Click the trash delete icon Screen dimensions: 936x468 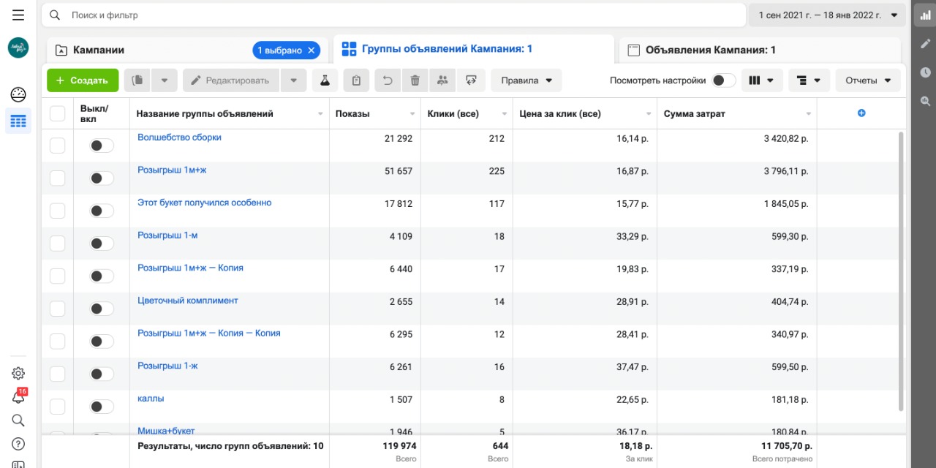click(415, 80)
